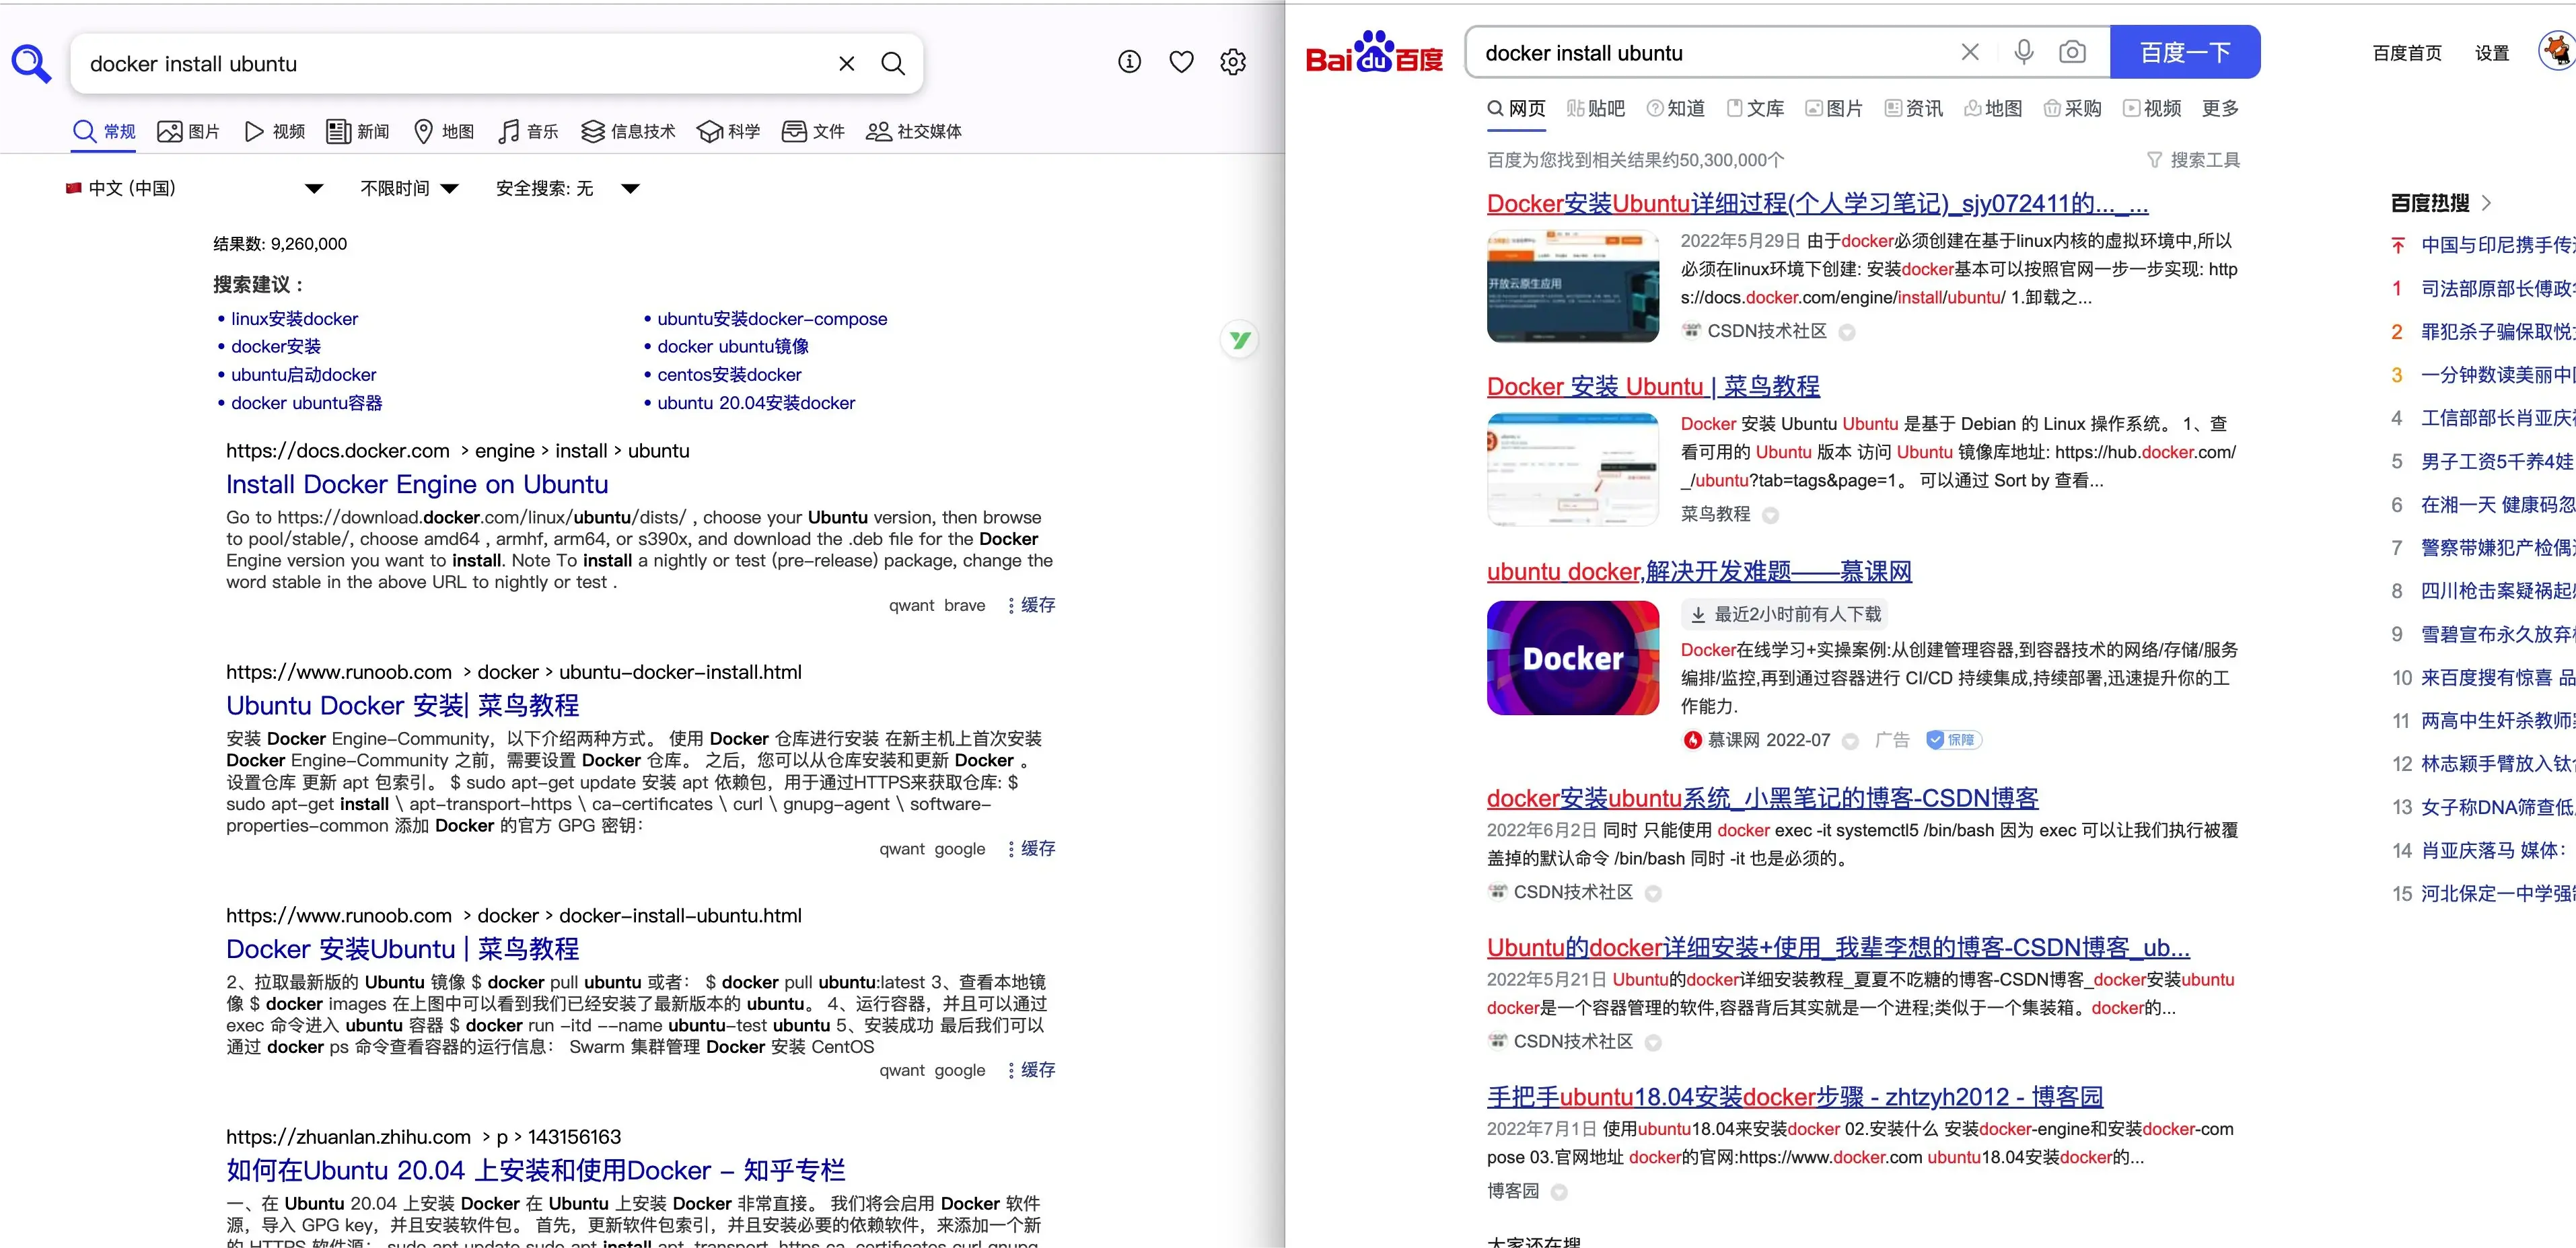Click the green floating extension icon

pos(1239,340)
